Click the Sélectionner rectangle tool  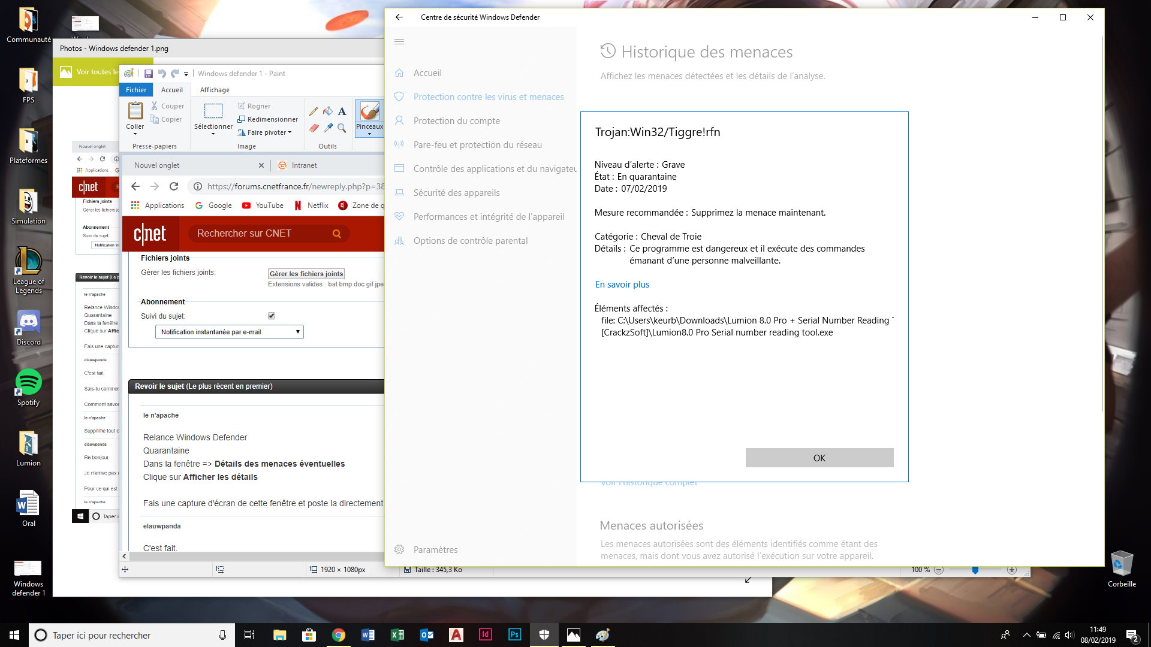pos(213,111)
